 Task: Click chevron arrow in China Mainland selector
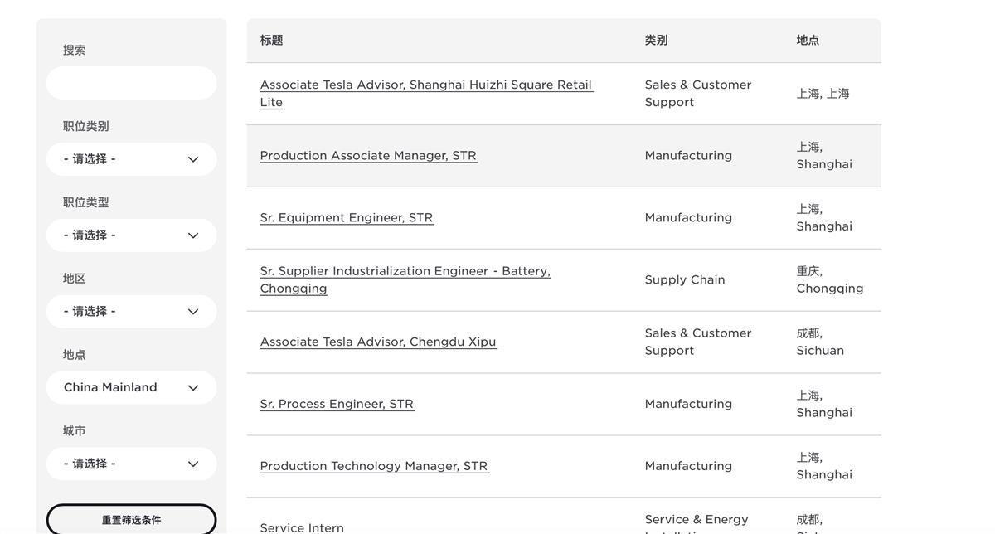click(x=193, y=388)
